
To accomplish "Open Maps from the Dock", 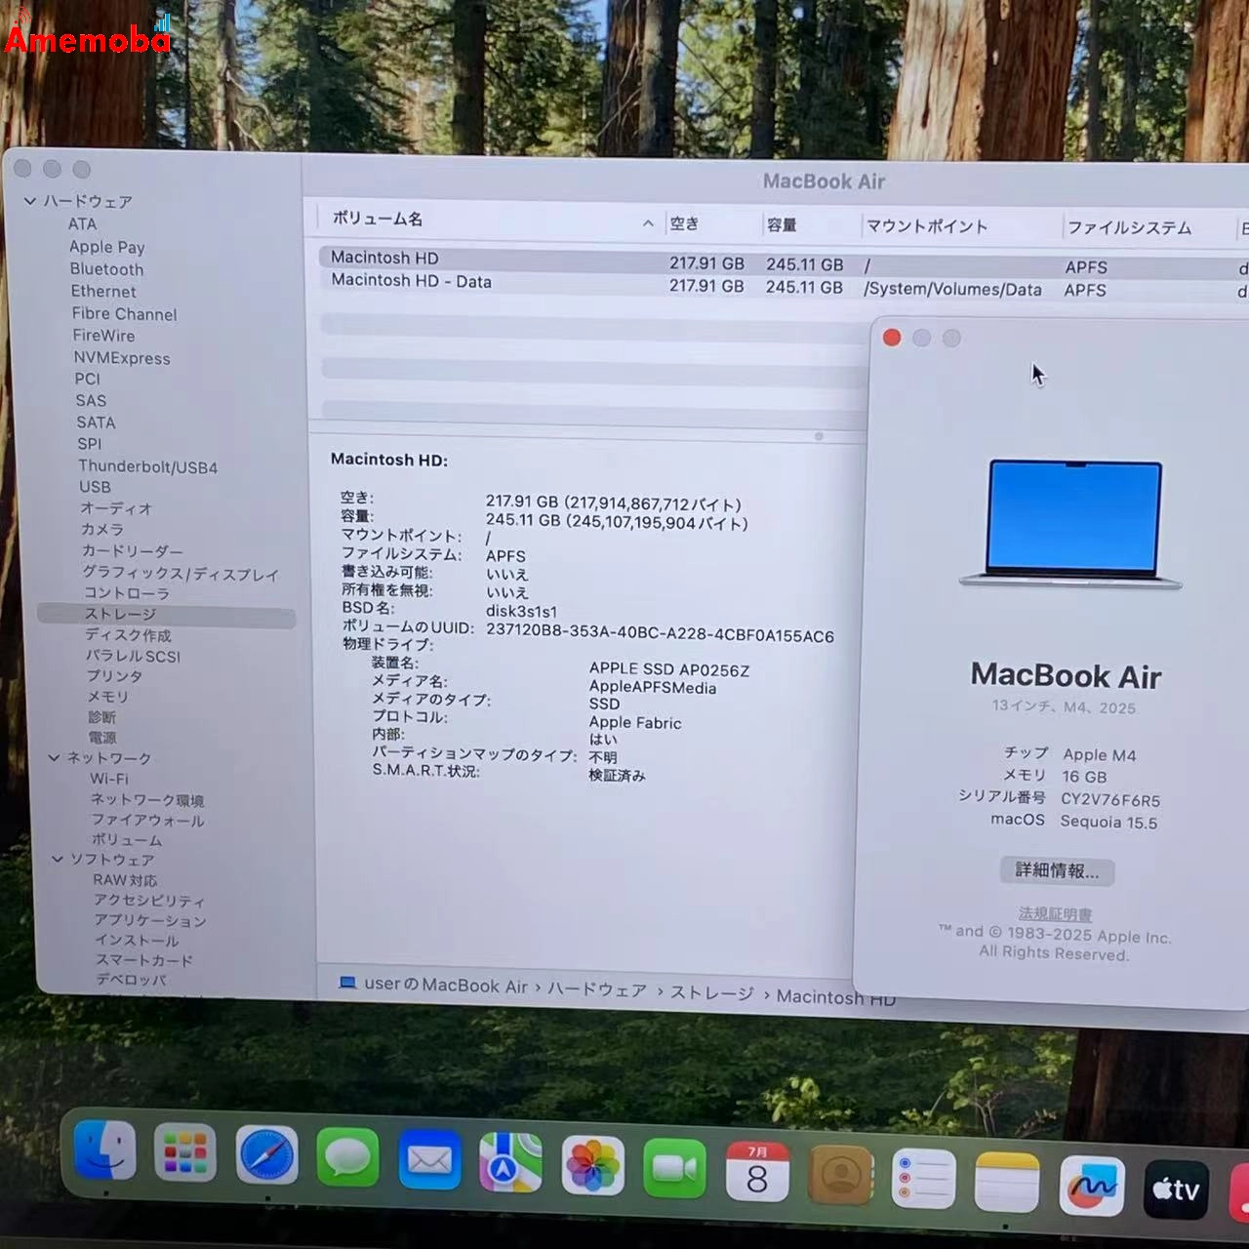I will pyautogui.click(x=509, y=1163).
